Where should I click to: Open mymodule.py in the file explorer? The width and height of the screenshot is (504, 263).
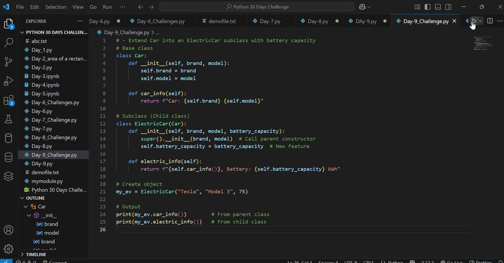point(54,181)
